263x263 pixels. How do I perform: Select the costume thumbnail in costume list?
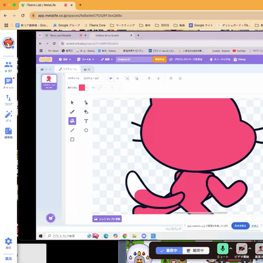pyautogui.click(x=49, y=82)
